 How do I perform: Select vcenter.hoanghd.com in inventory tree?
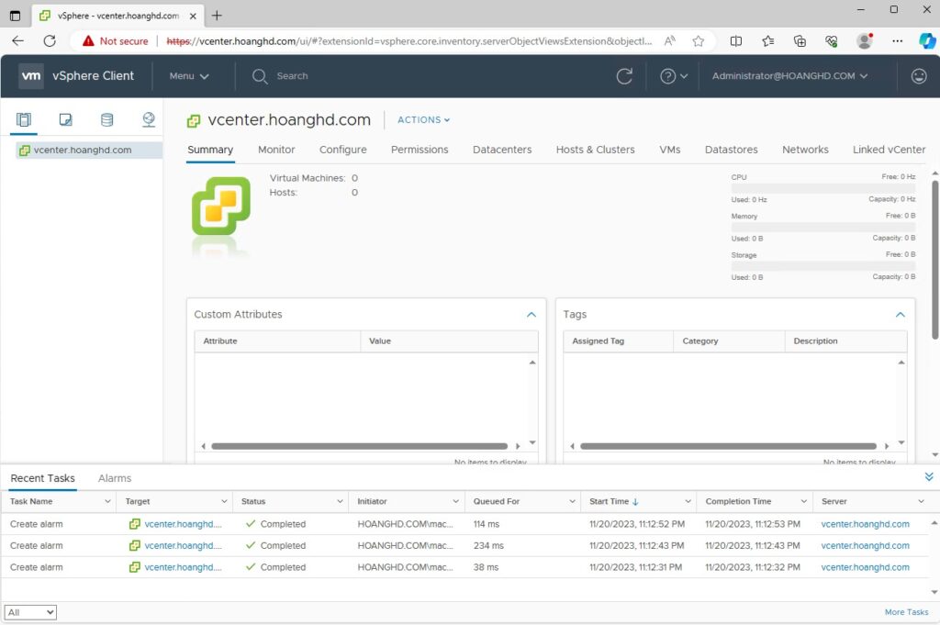pos(83,150)
